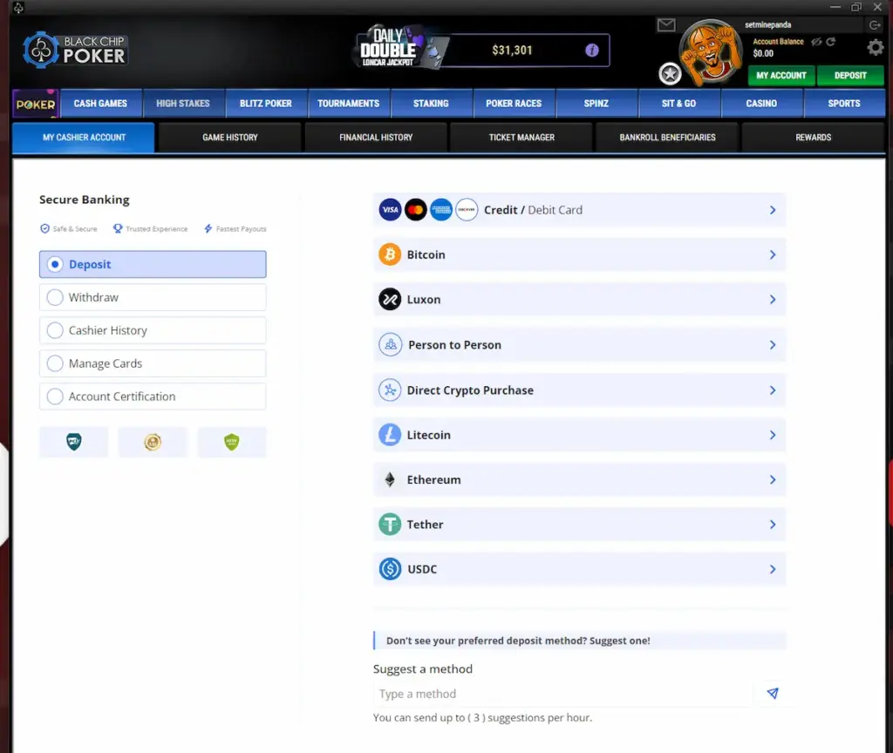Click the USDC dollar icon
The width and height of the screenshot is (893, 753).
[390, 568]
